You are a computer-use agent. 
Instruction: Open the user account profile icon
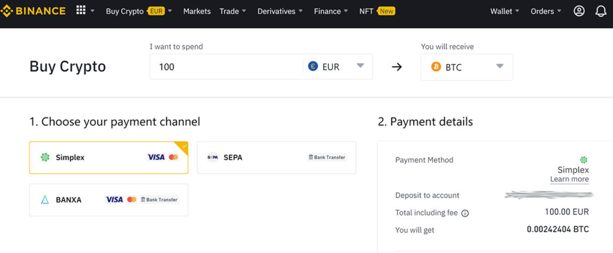(579, 11)
